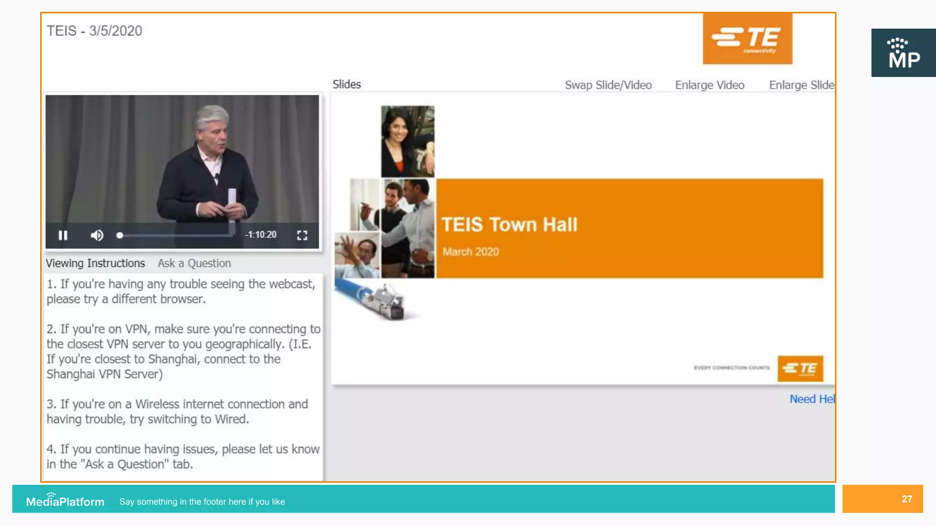Image resolution: width=936 pixels, height=526 pixels.
Task: Click Swap Slide/Video
Action: [x=608, y=85]
